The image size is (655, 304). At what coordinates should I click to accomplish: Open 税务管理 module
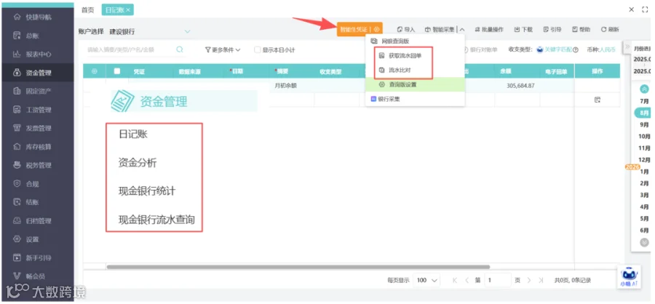click(32, 165)
